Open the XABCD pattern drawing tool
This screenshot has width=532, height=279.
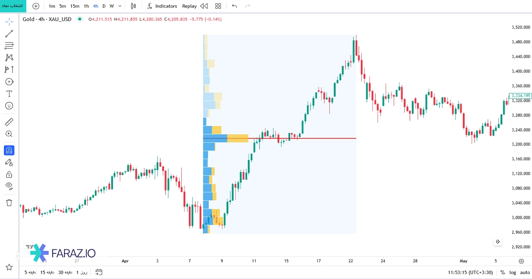pyautogui.click(x=9, y=57)
